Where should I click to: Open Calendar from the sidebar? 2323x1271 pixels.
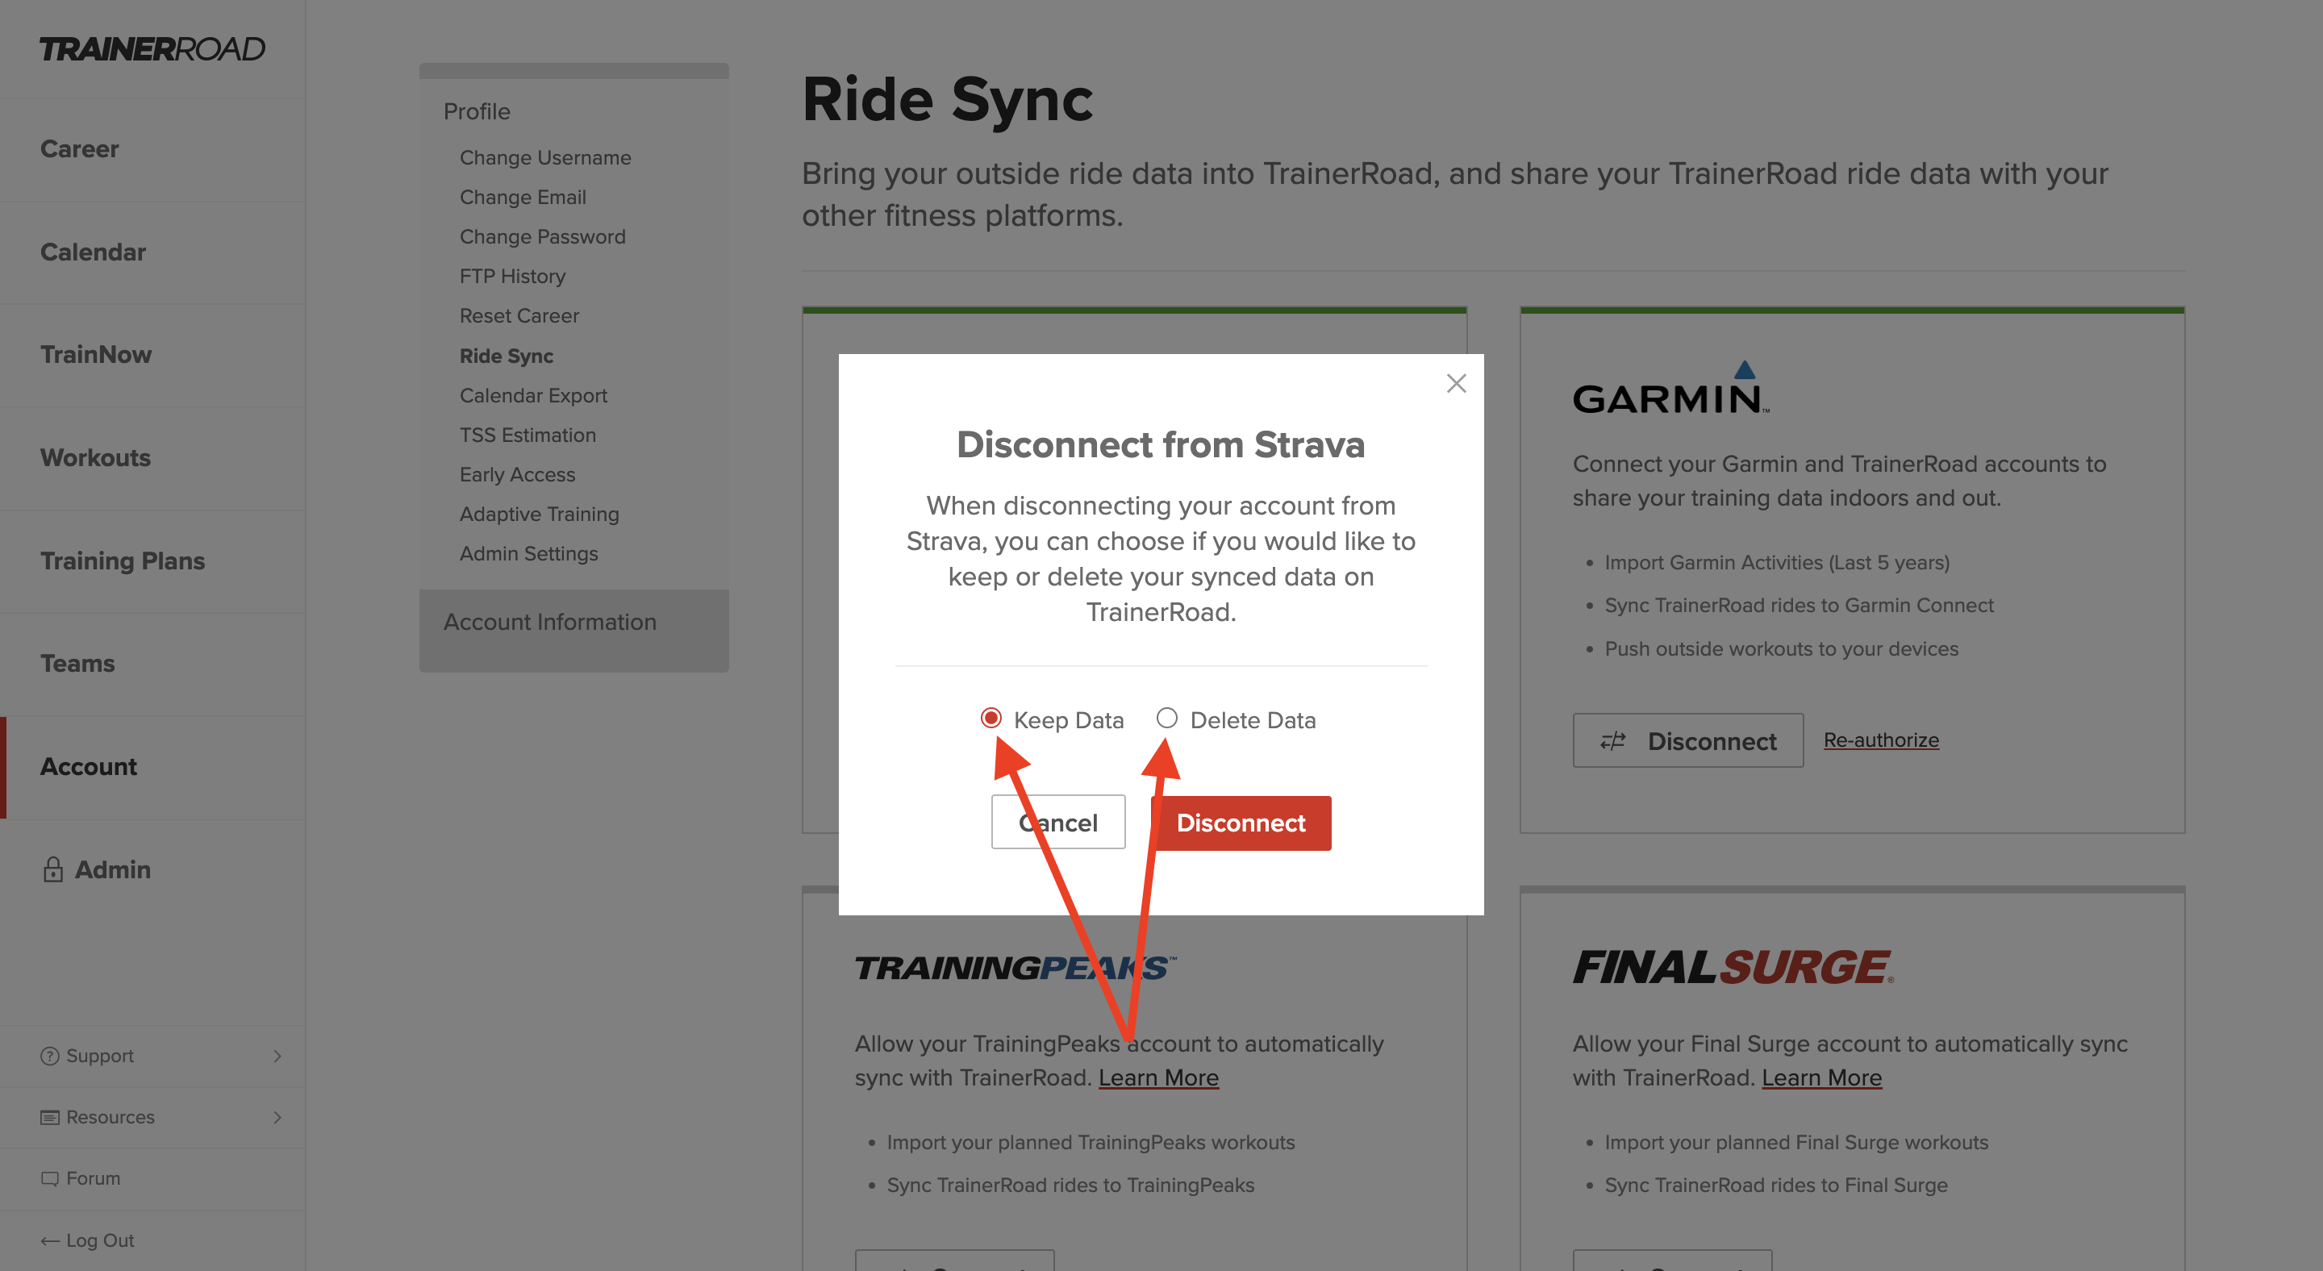(x=93, y=252)
